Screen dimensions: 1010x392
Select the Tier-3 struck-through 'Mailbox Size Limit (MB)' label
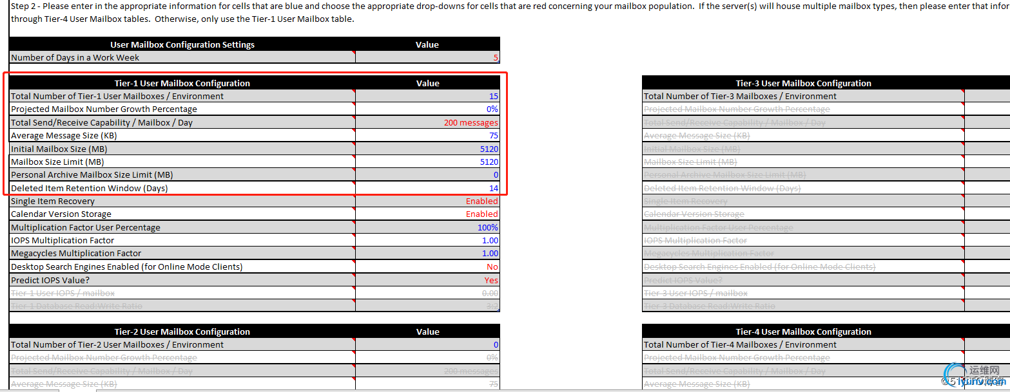click(x=690, y=162)
